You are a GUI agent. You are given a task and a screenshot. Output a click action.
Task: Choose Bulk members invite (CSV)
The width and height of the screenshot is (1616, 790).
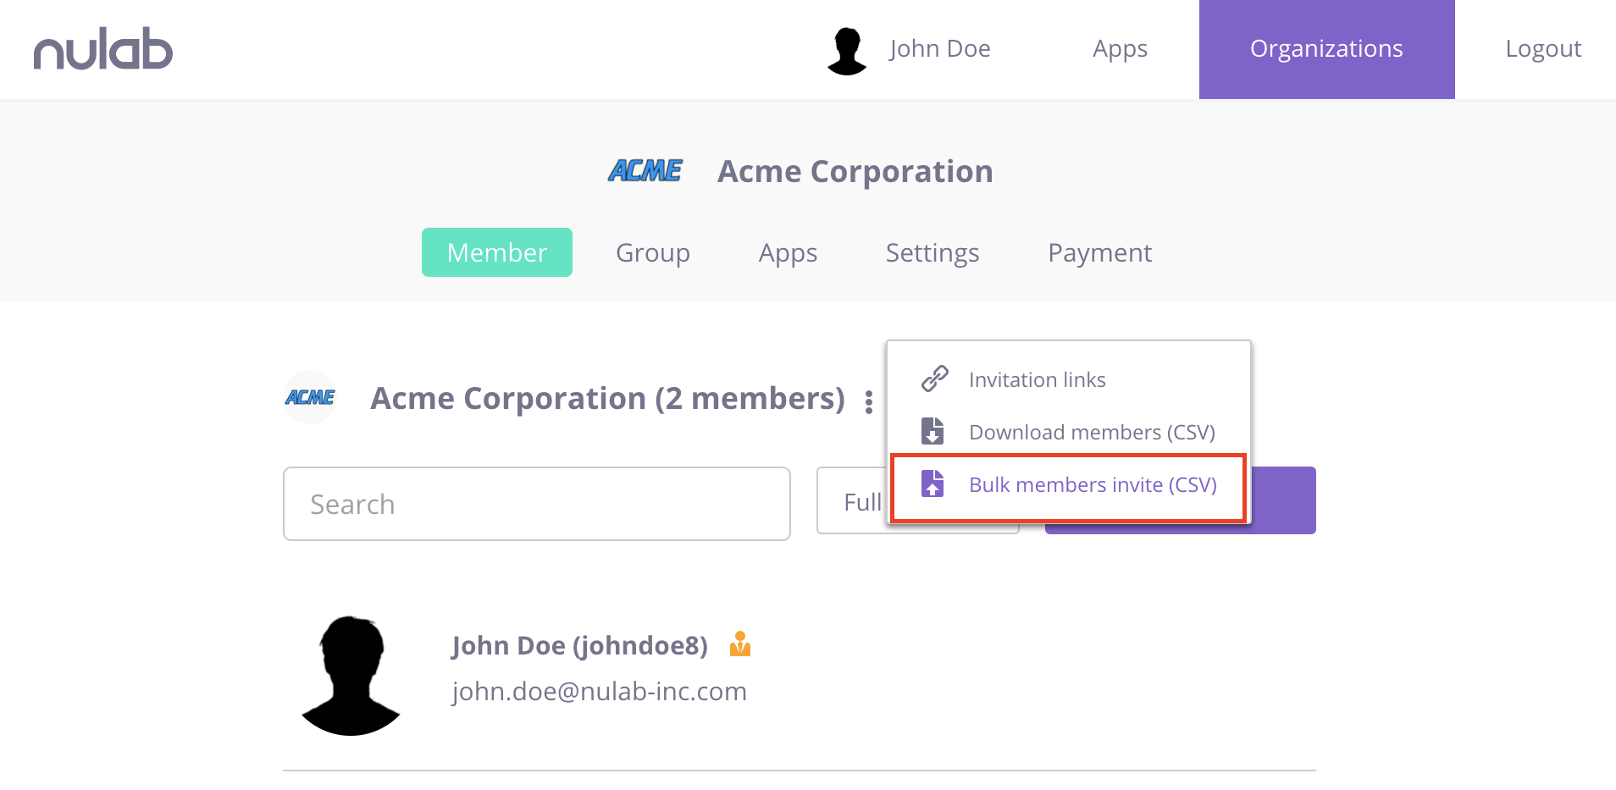pos(1092,484)
